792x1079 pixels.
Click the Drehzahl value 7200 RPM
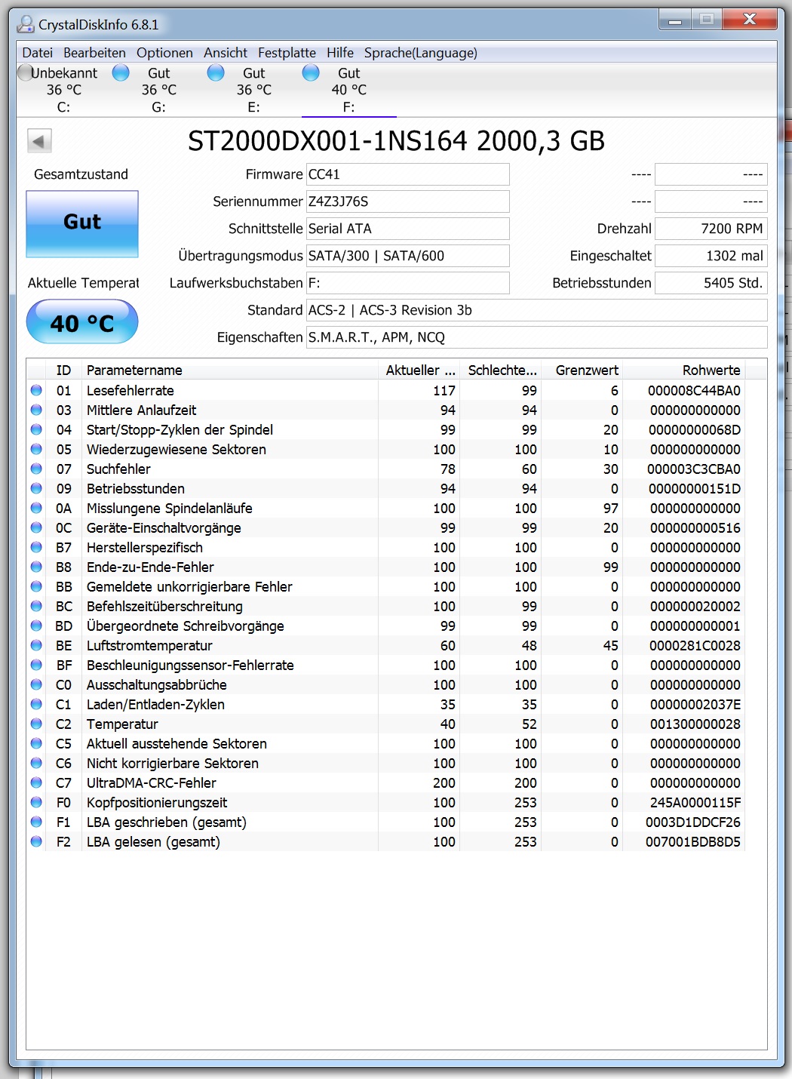click(x=711, y=229)
